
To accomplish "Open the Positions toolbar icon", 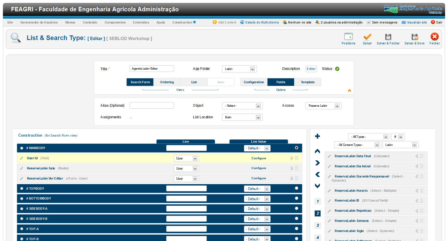I will (348, 37).
